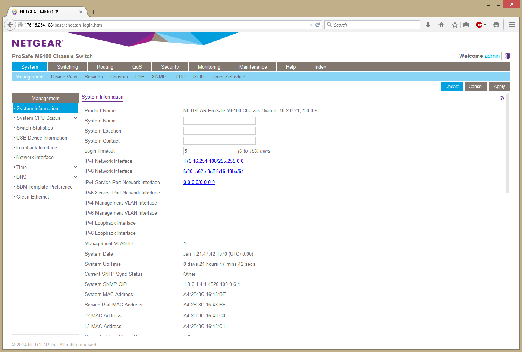Open the ABP dropdown arrow
The image size is (522, 352).
485,25
